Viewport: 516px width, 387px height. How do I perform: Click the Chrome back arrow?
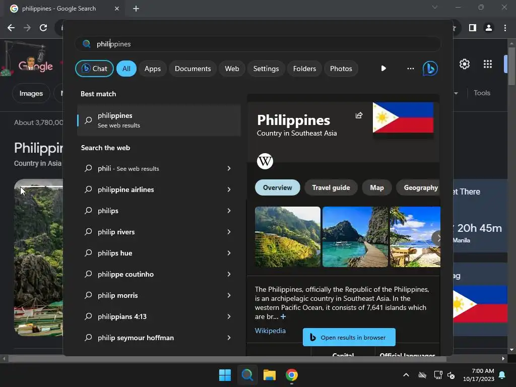11,28
